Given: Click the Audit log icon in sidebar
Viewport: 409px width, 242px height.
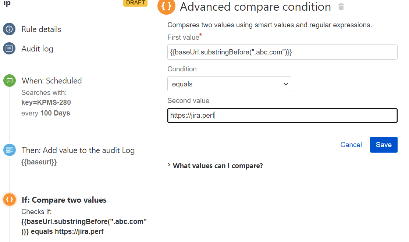Looking at the screenshot, I should [x=9, y=48].
